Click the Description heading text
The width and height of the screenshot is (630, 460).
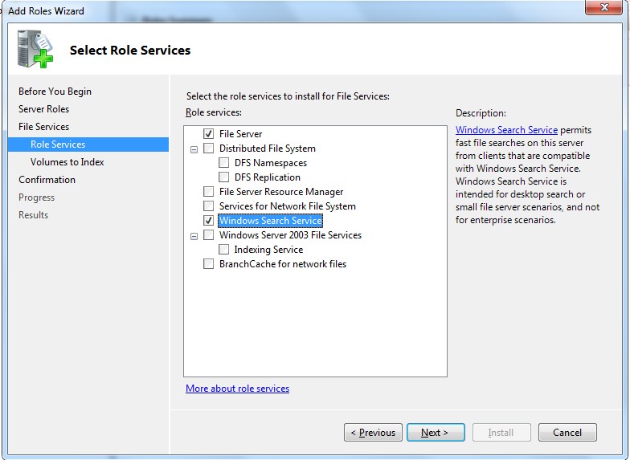point(481,113)
